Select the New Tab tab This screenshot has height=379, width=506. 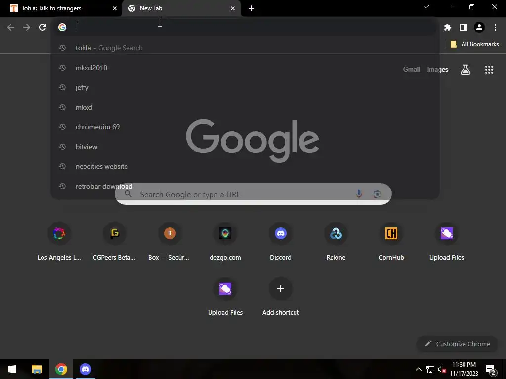(x=181, y=8)
